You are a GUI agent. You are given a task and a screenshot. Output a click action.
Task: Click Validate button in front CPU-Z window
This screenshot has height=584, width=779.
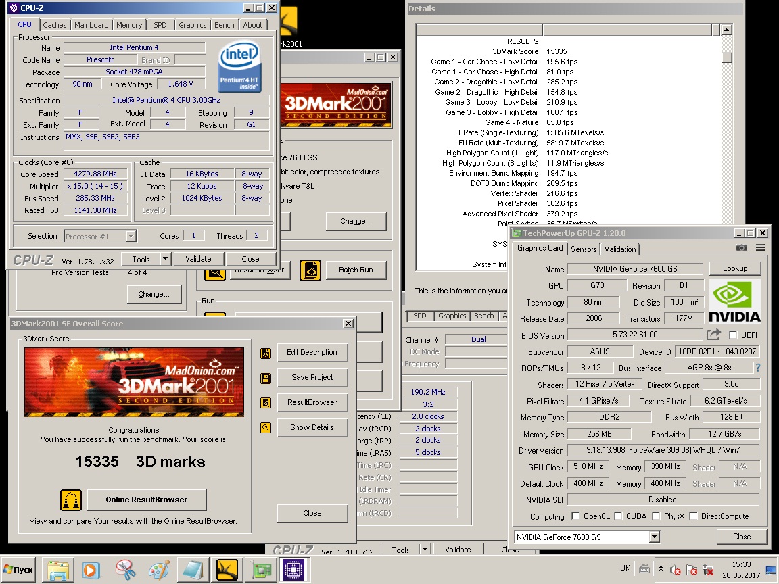(x=198, y=259)
